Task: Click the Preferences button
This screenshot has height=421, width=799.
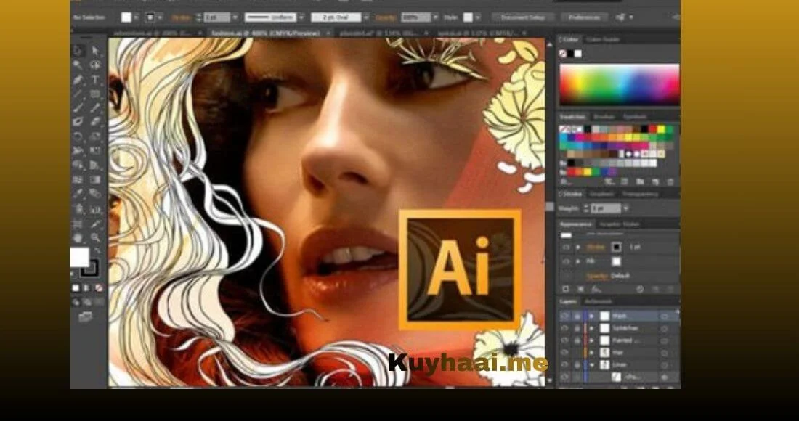Action: (x=584, y=17)
